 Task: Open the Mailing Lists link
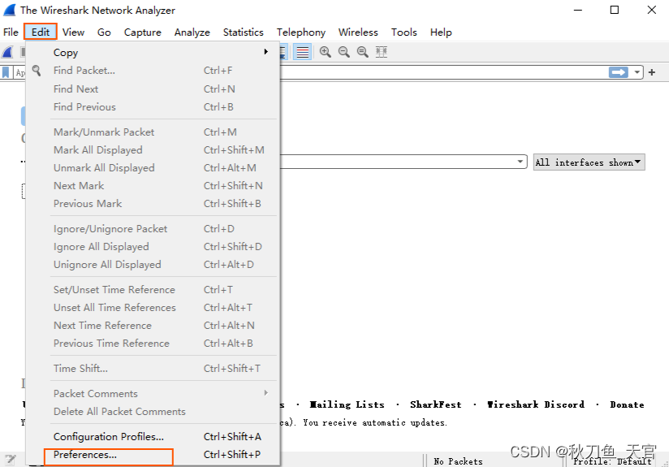pyautogui.click(x=347, y=404)
